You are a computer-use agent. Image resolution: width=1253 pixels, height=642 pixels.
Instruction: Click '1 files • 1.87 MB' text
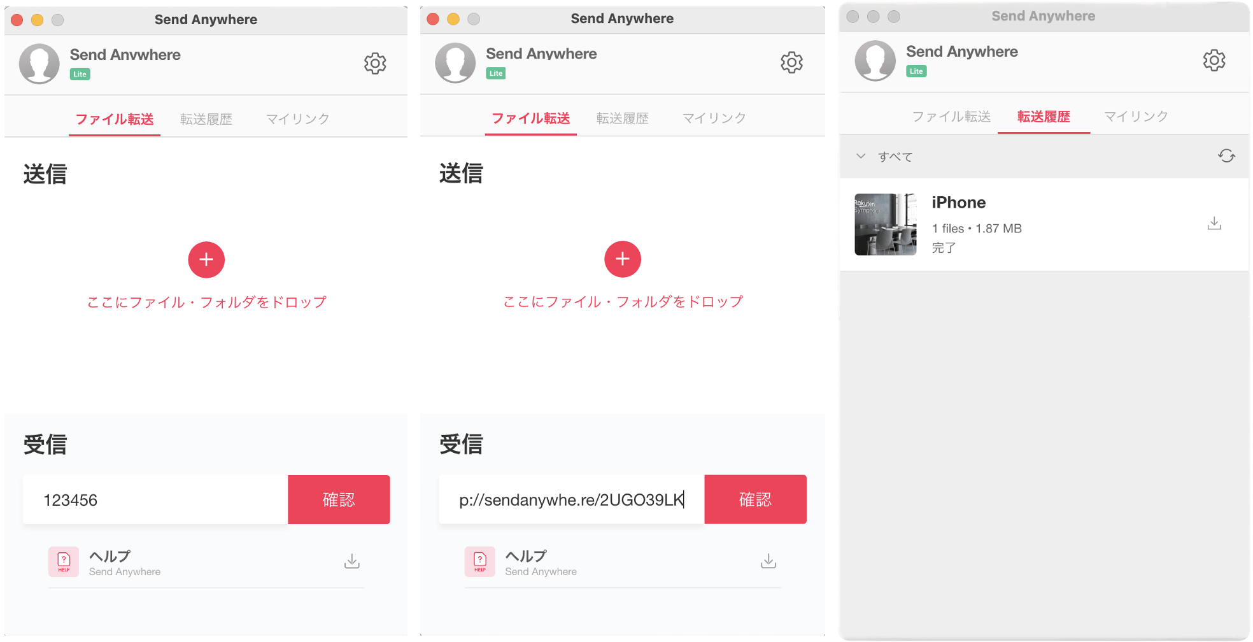[977, 229]
